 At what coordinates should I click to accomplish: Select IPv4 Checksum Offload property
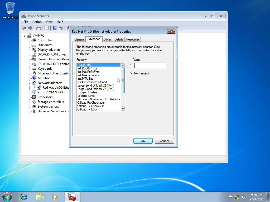99,82
